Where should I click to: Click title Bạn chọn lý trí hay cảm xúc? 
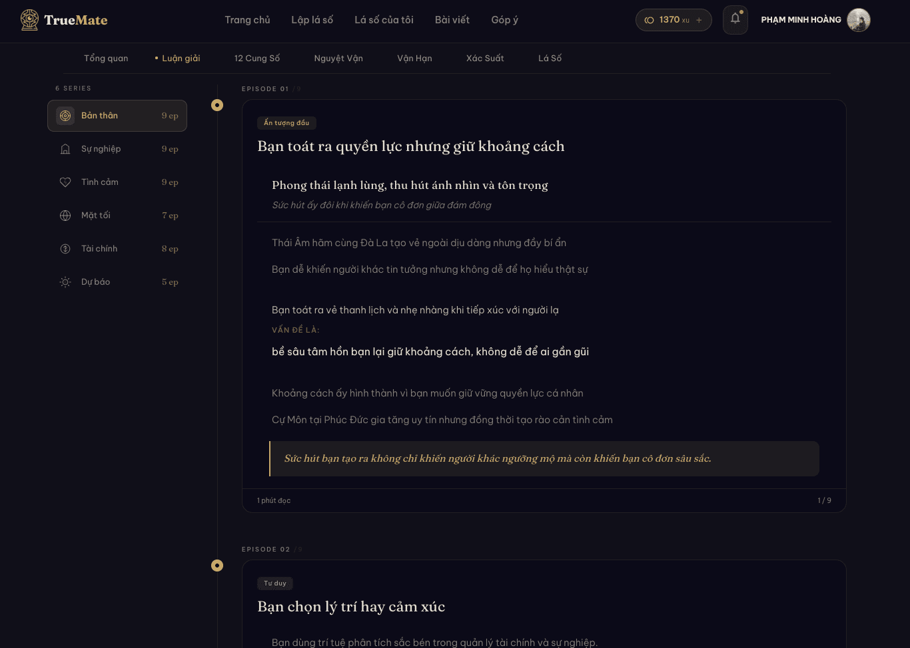[351, 607]
